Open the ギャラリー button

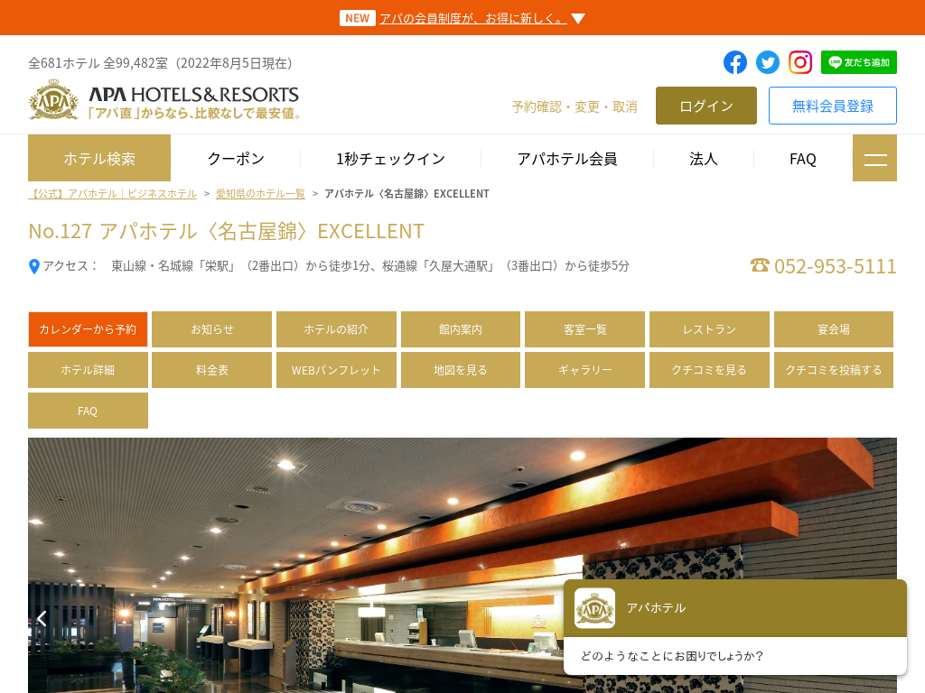584,370
